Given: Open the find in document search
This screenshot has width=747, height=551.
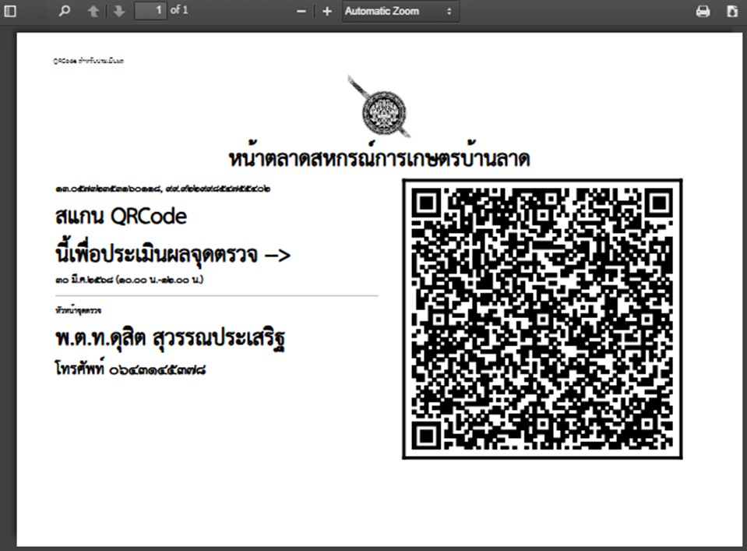Looking at the screenshot, I should click(65, 12).
